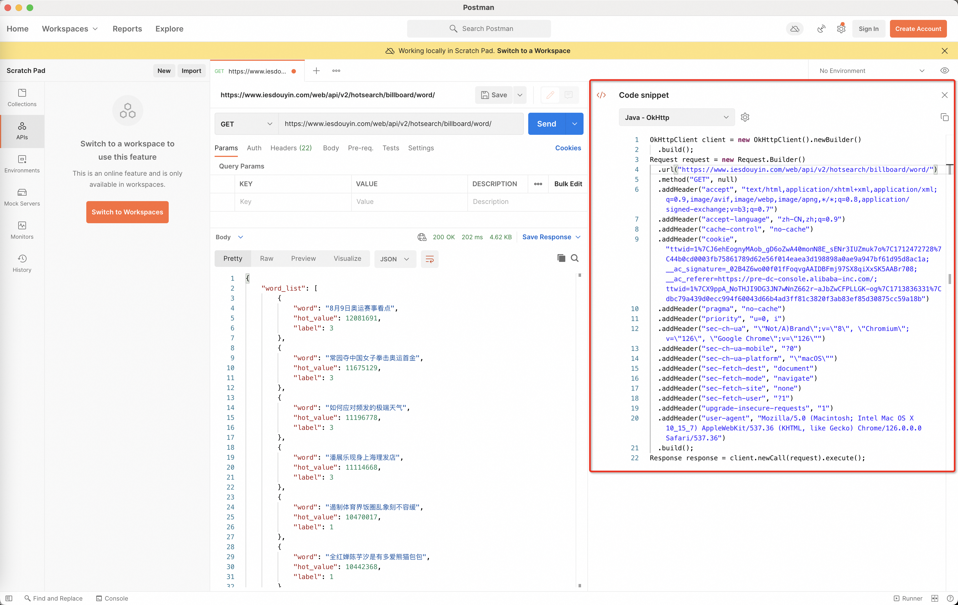Focus the Search Postman field
Image resolution: width=958 pixels, height=605 pixels.
coord(479,29)
